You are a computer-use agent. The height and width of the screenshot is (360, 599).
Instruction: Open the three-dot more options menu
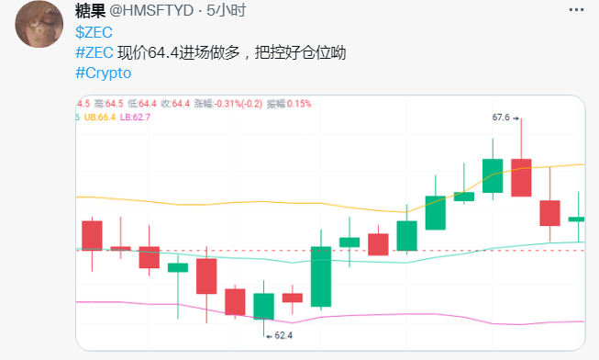(x=576, y=10)
